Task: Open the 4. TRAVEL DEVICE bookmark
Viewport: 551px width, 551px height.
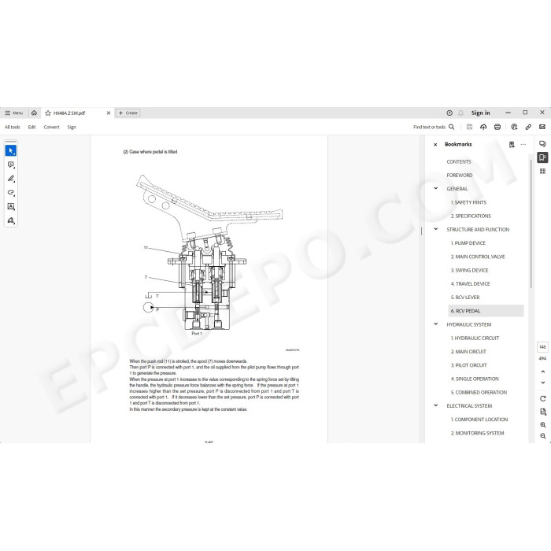Action: click(470, 283)
